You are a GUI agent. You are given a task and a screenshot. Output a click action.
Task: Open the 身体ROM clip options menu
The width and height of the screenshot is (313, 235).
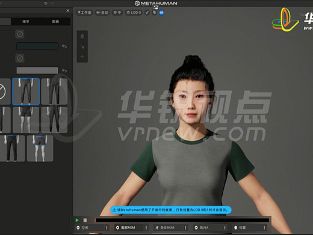point(185,228)
